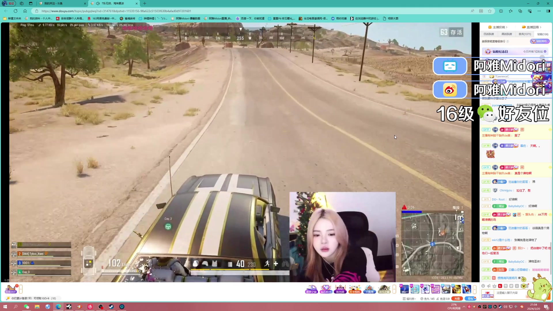Click the megaphone broadcast icon in chat toolbar
This screenshot has height=311, width=553.
click(x=489, y=286)
